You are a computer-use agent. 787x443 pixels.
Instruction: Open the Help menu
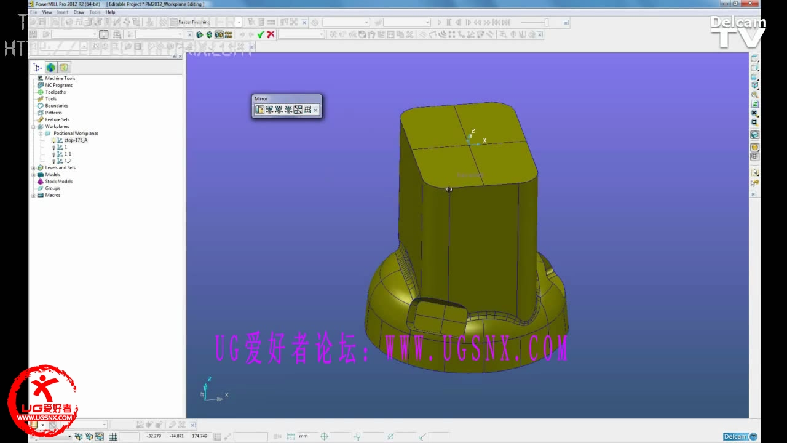pyautogui.click(x=110, y=12)
